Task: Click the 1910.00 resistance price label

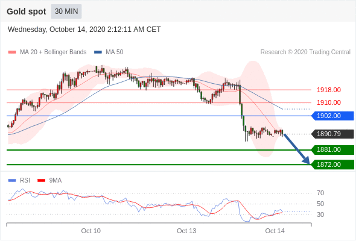Action: pos(328,102)
